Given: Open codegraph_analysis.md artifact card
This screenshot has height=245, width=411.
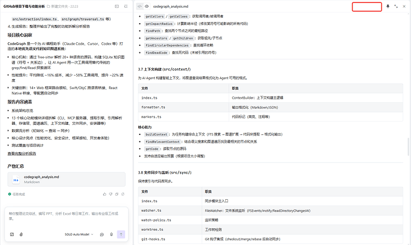Looking at the screenshot, I should 66,180.
